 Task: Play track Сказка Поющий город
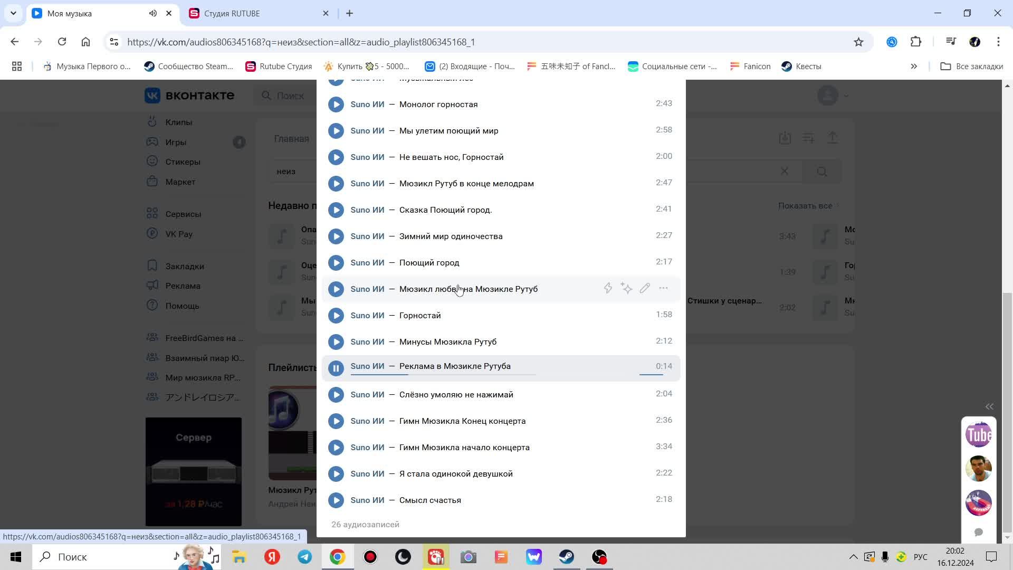(336, 210)
